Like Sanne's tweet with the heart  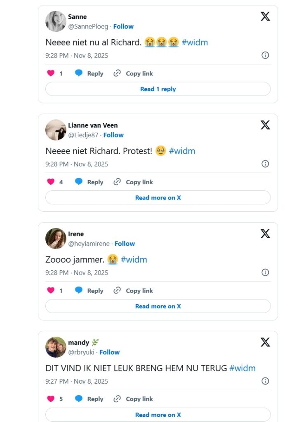tap(51, 73)
